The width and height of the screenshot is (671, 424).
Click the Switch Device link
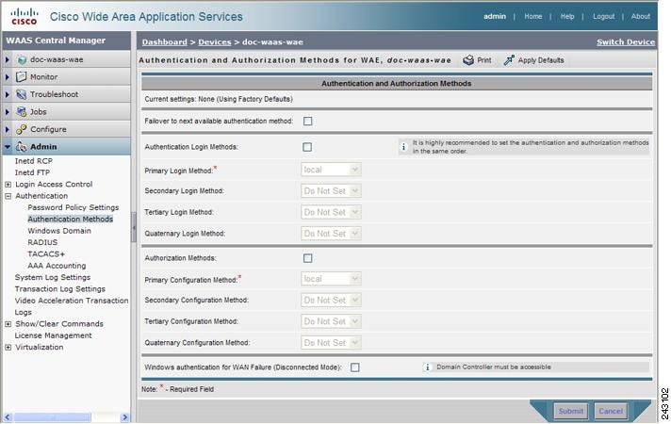point(626,42)
